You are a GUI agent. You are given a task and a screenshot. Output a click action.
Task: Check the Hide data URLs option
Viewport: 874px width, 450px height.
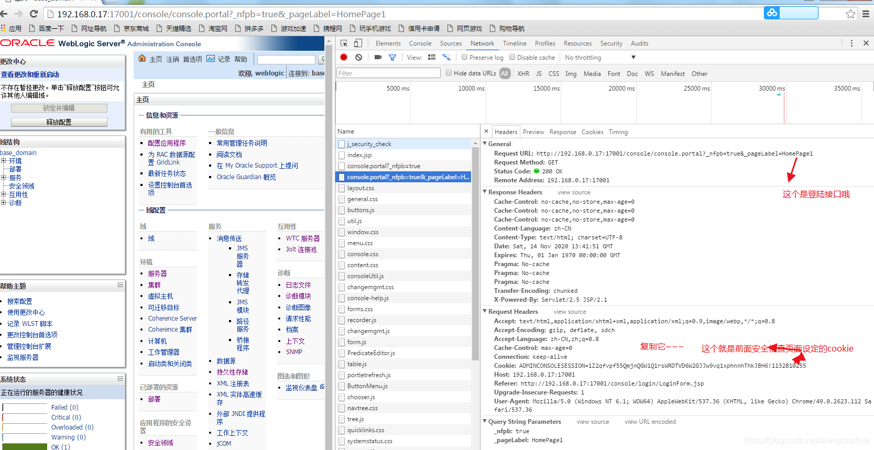pyautogui.click(x=449, y=73)
